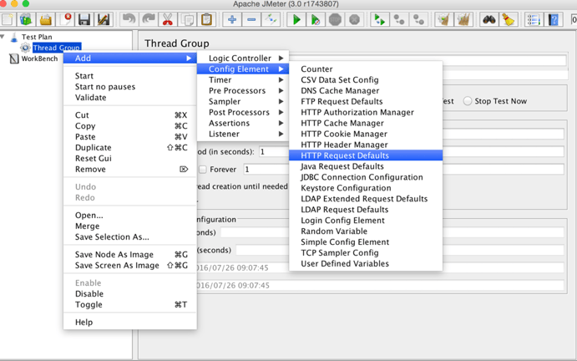Choose Save Node As Image
The height and width of the screenshot is (361, 577).
click(x=130, y=255)
